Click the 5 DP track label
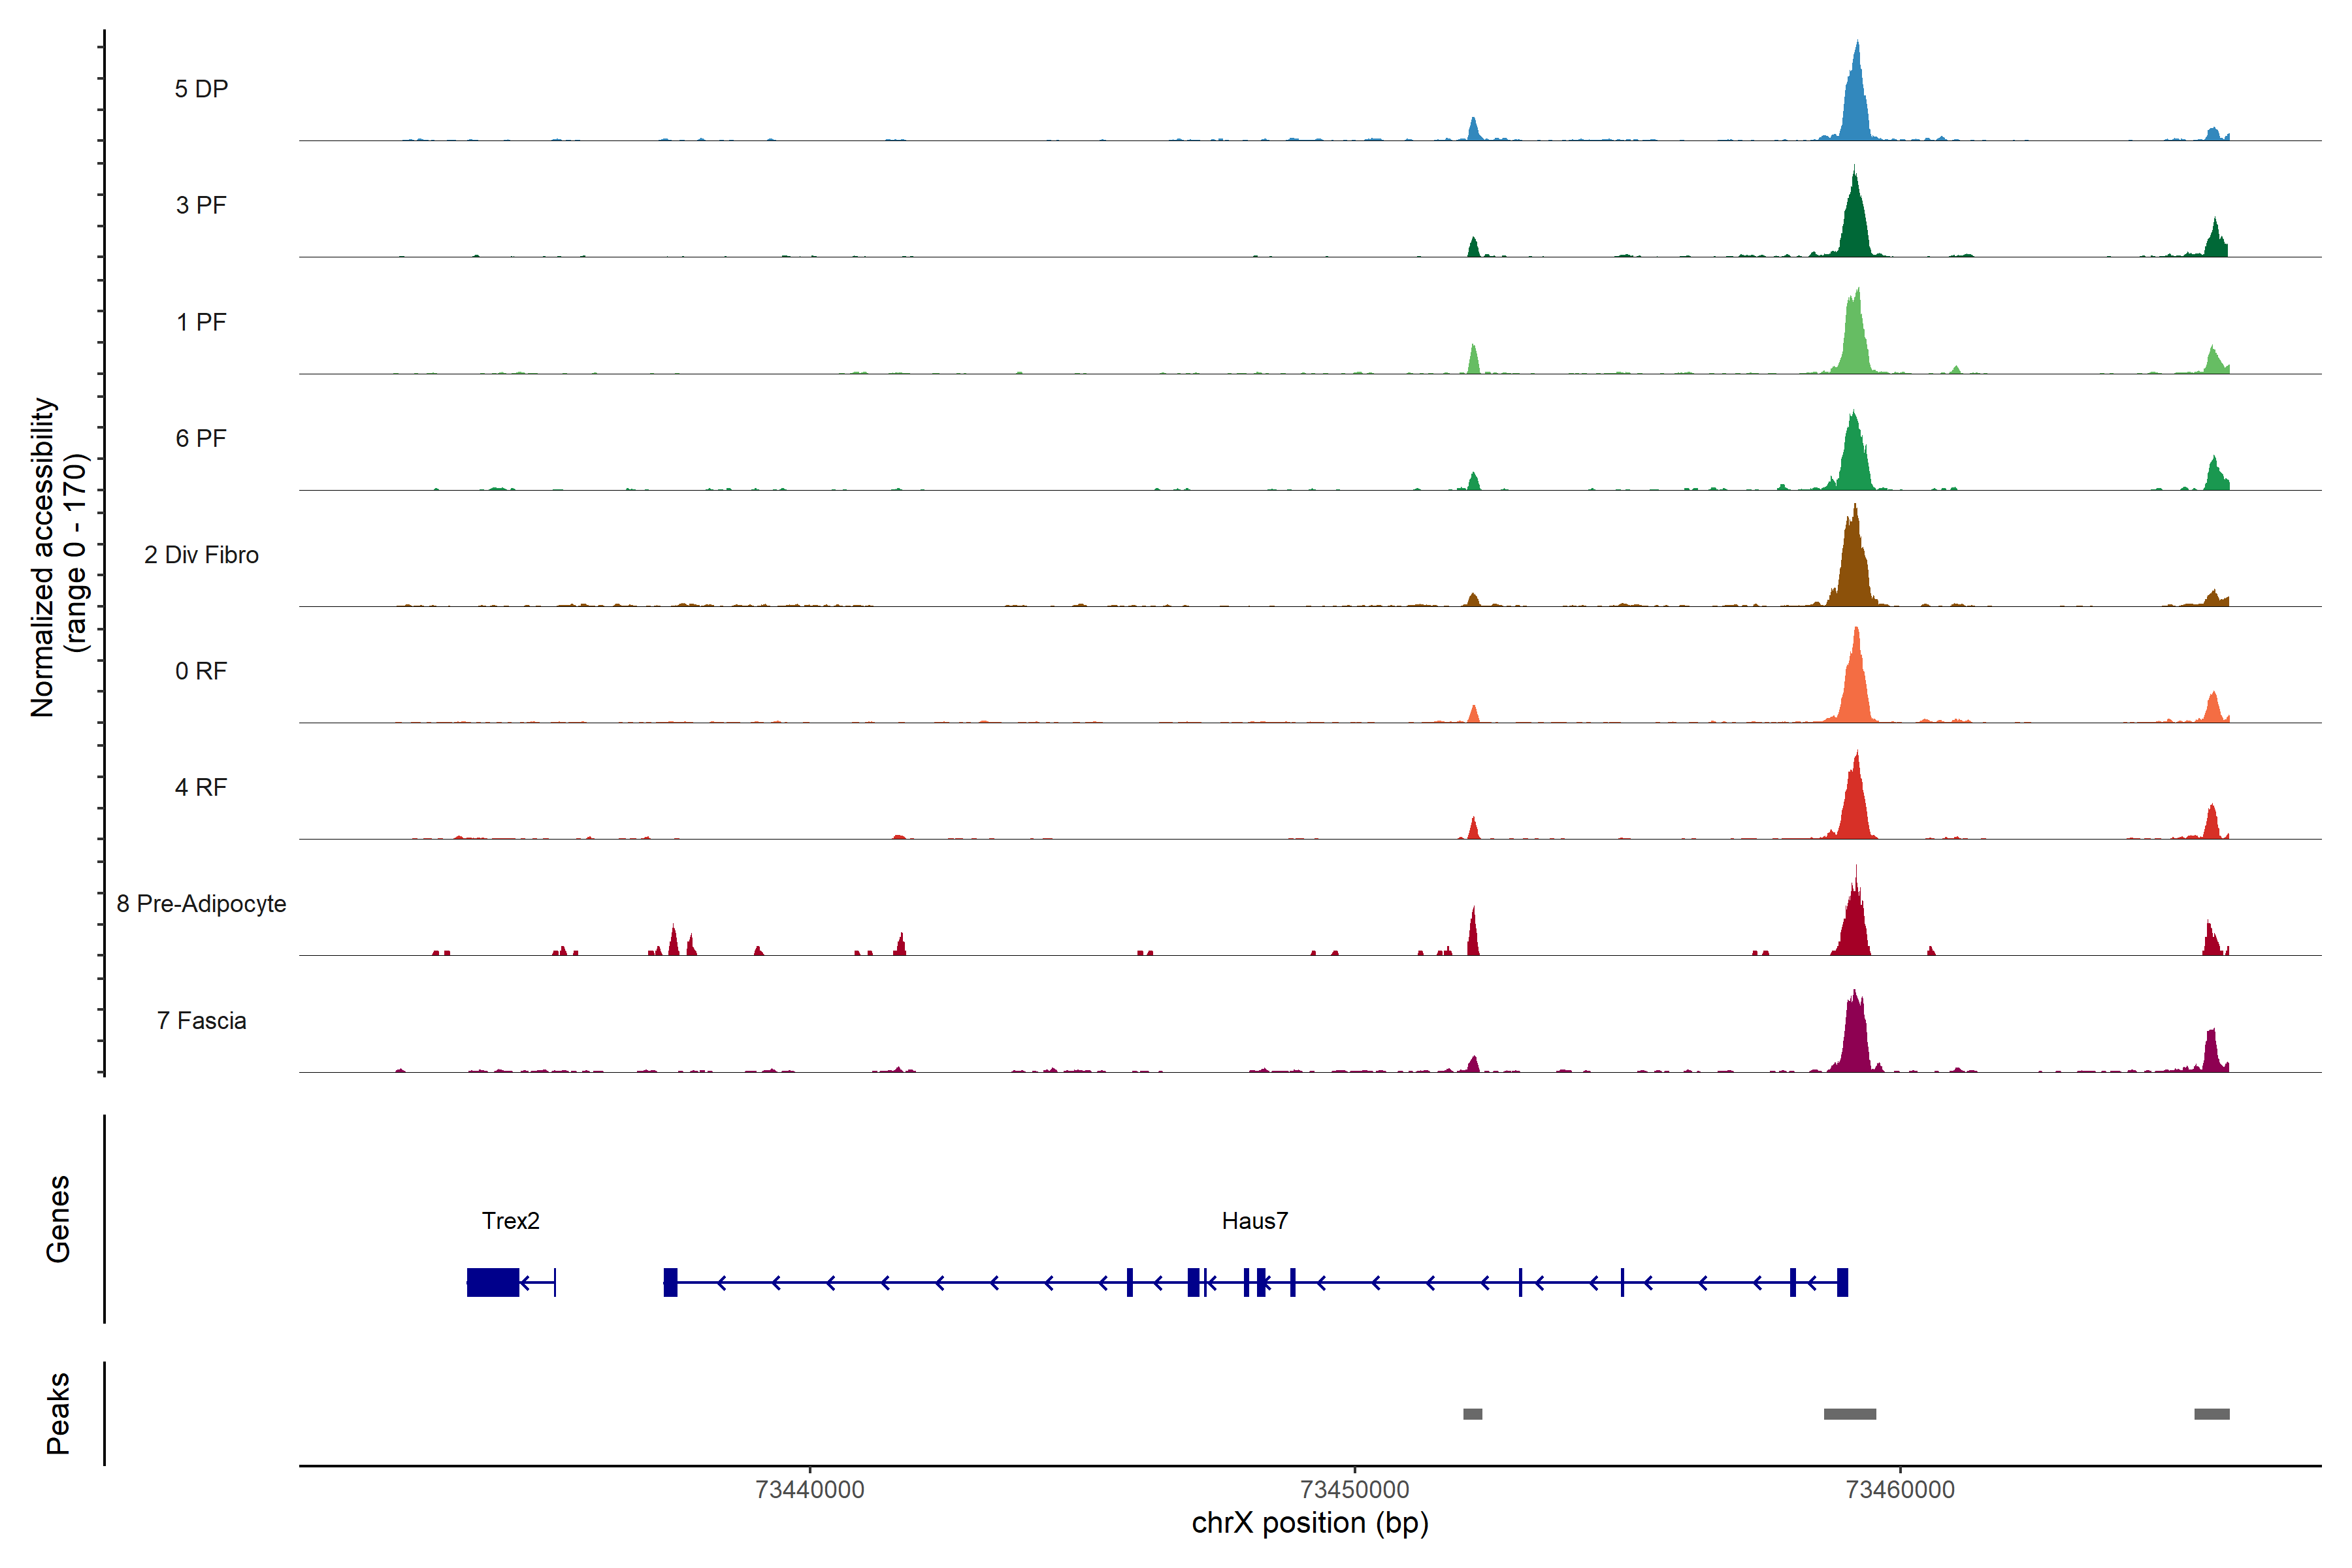2352x1568 pixels. pos(201,89)
